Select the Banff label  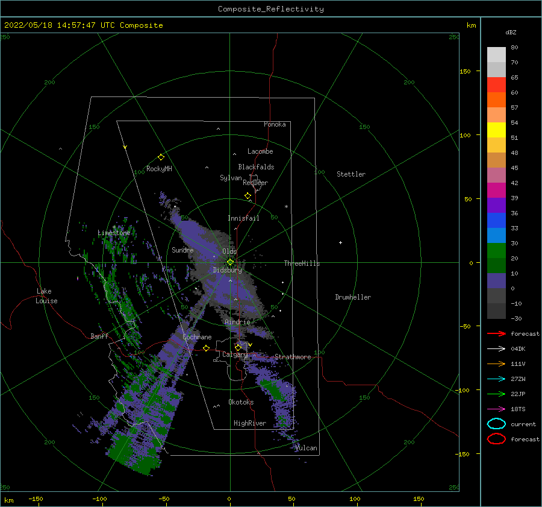coord(99,336)
